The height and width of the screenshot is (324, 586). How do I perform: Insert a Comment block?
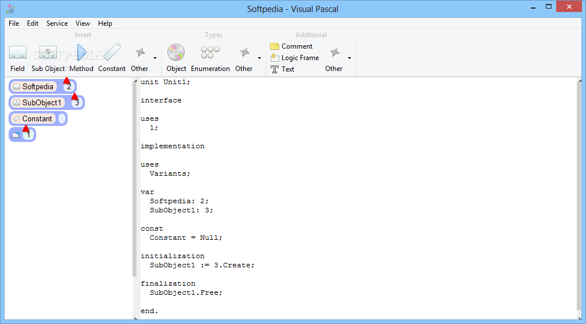coord(291,46)
